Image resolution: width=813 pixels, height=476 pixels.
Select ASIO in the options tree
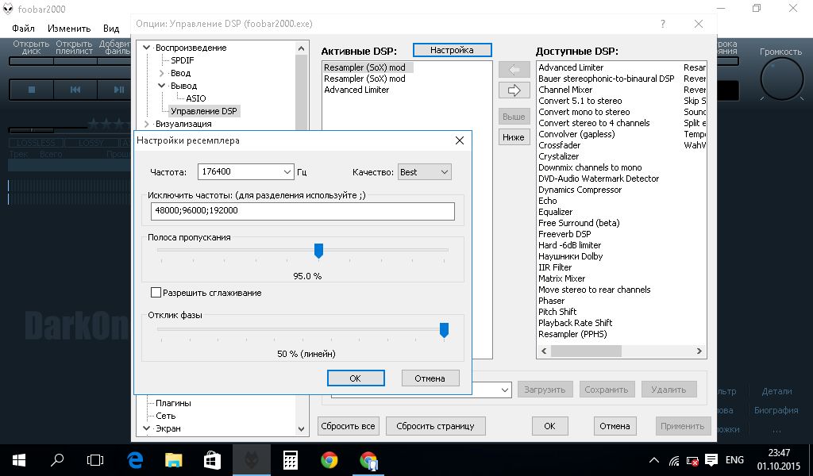point(196,98)
